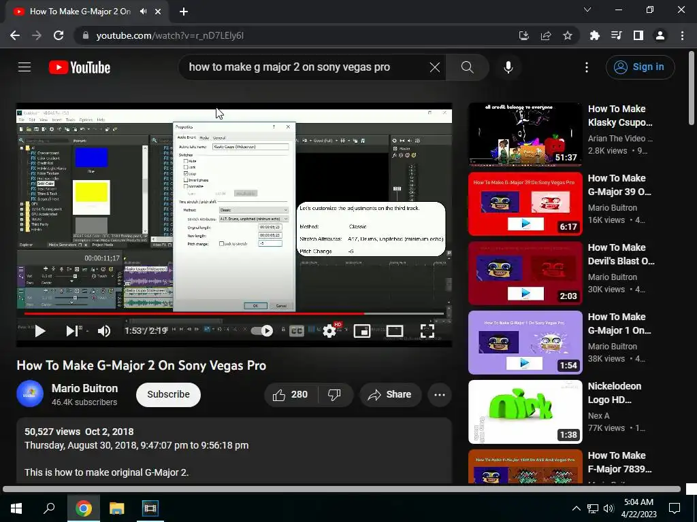Clear the search box with X icon
Screen dimensions: 697x522
435,67
